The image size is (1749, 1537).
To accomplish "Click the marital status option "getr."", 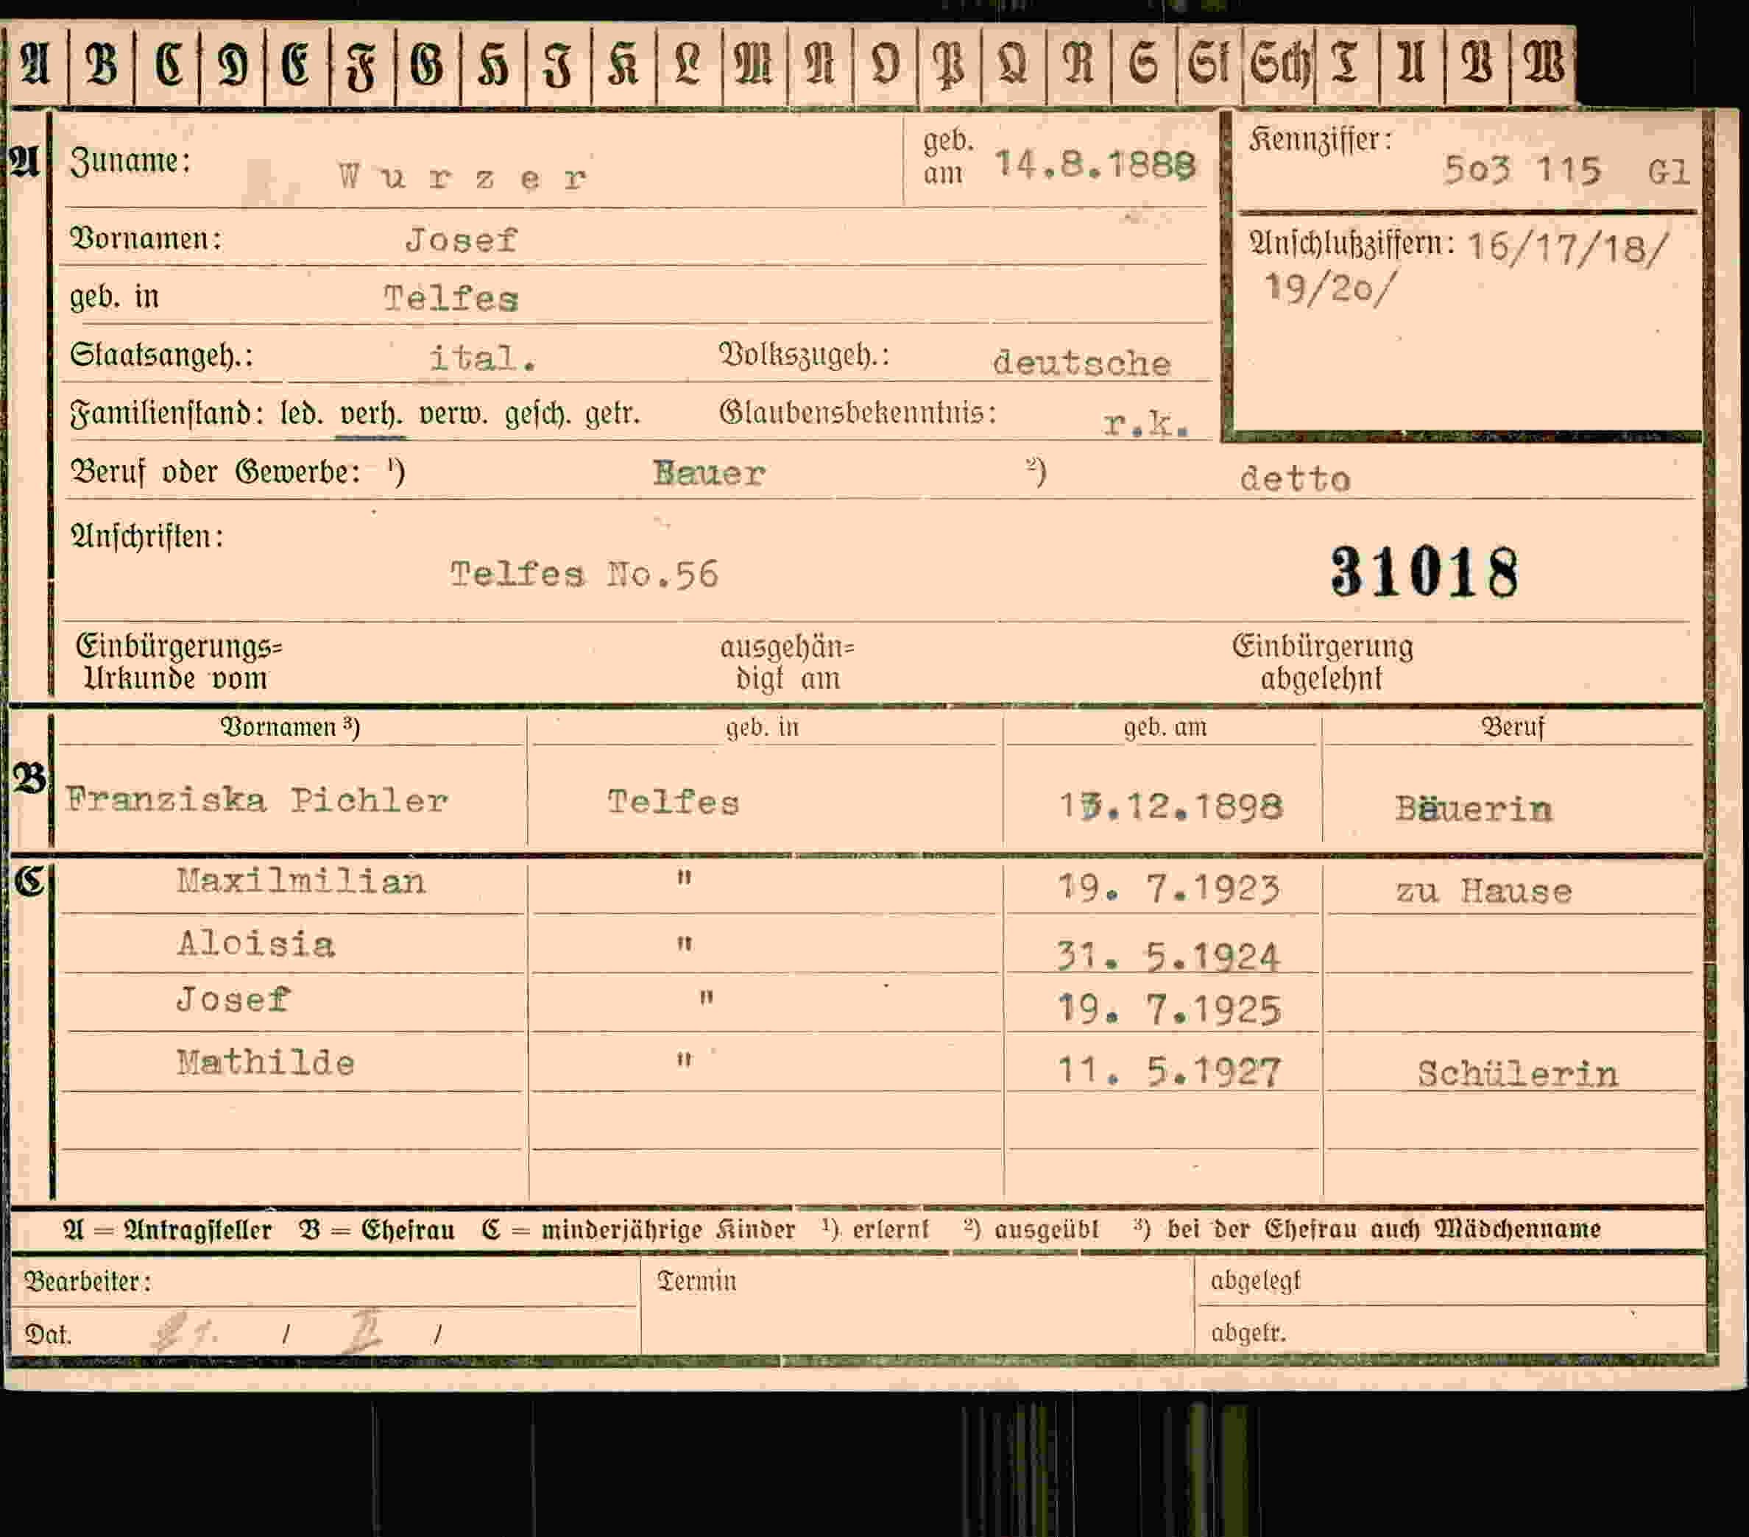I will pos(612,415).
